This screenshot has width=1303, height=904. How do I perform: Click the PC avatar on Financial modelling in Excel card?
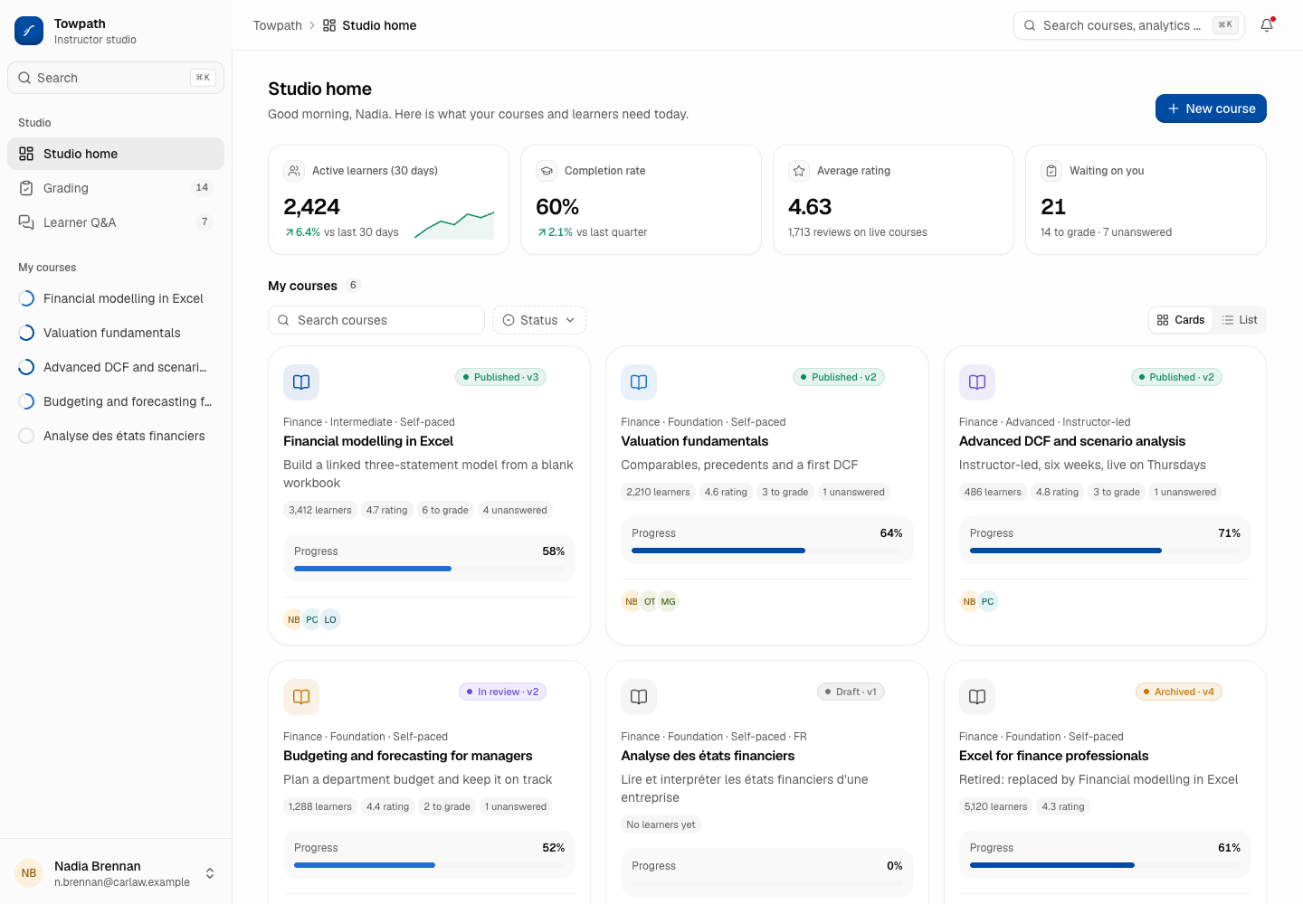tap(312, 619)
